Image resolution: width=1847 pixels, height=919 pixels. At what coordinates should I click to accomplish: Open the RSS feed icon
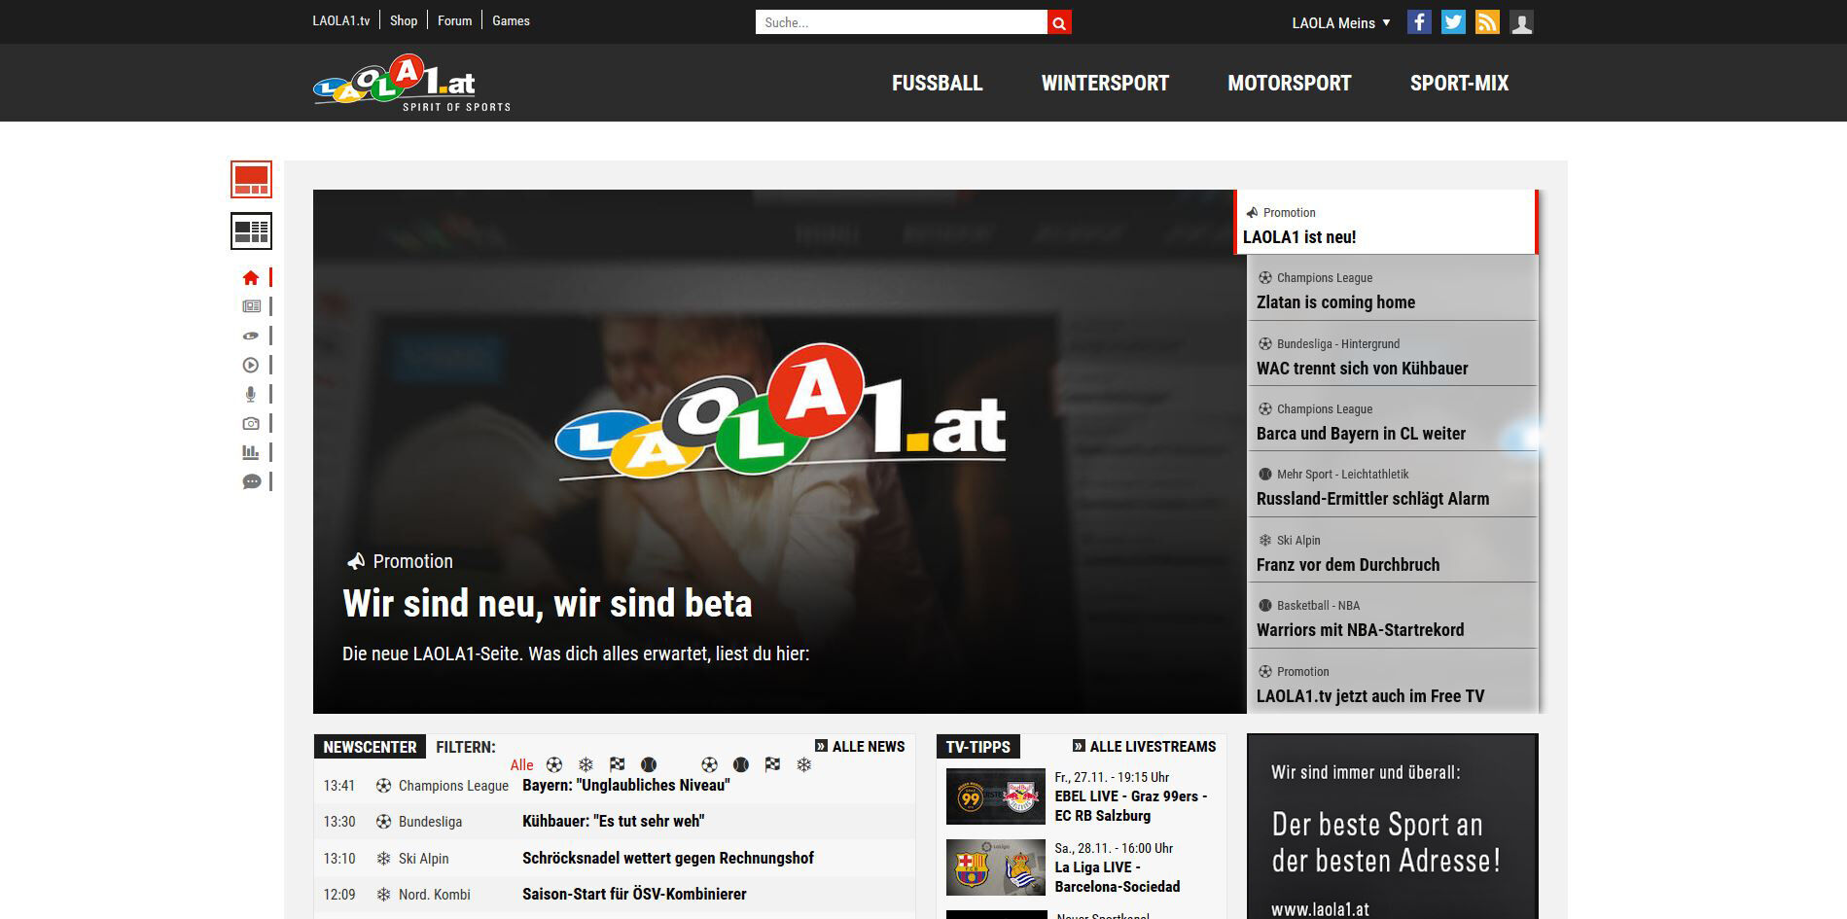tap(1487, 22)
